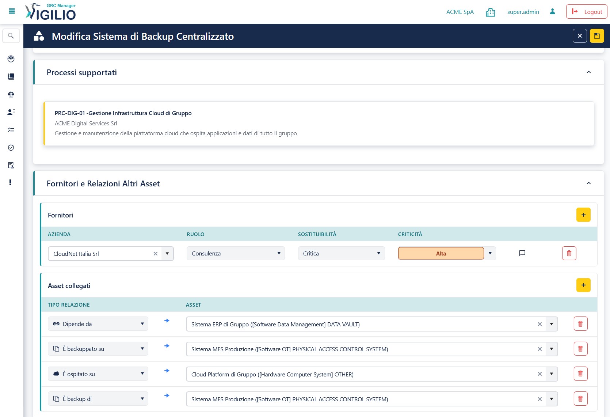Save changes with the yellow disk button
Image resolution: width=610 pixels, height=417 pixels.
pos(597,36)
